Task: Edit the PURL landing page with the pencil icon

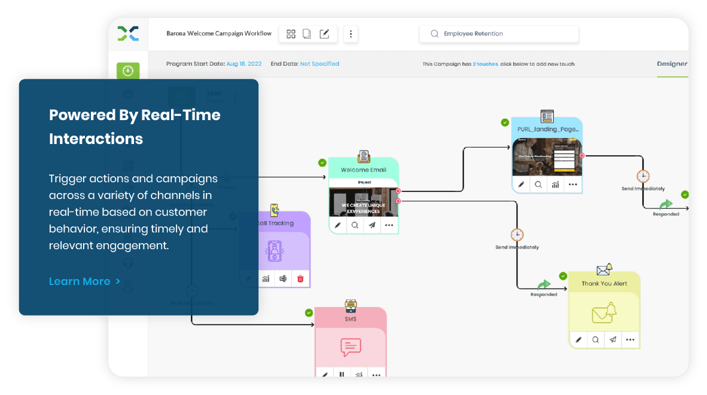Action: (521, 185)
